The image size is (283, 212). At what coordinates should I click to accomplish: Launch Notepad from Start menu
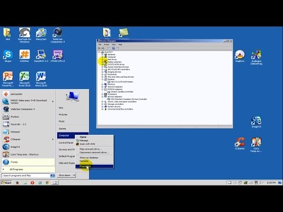pyautogui.click(x=28, y=132)
